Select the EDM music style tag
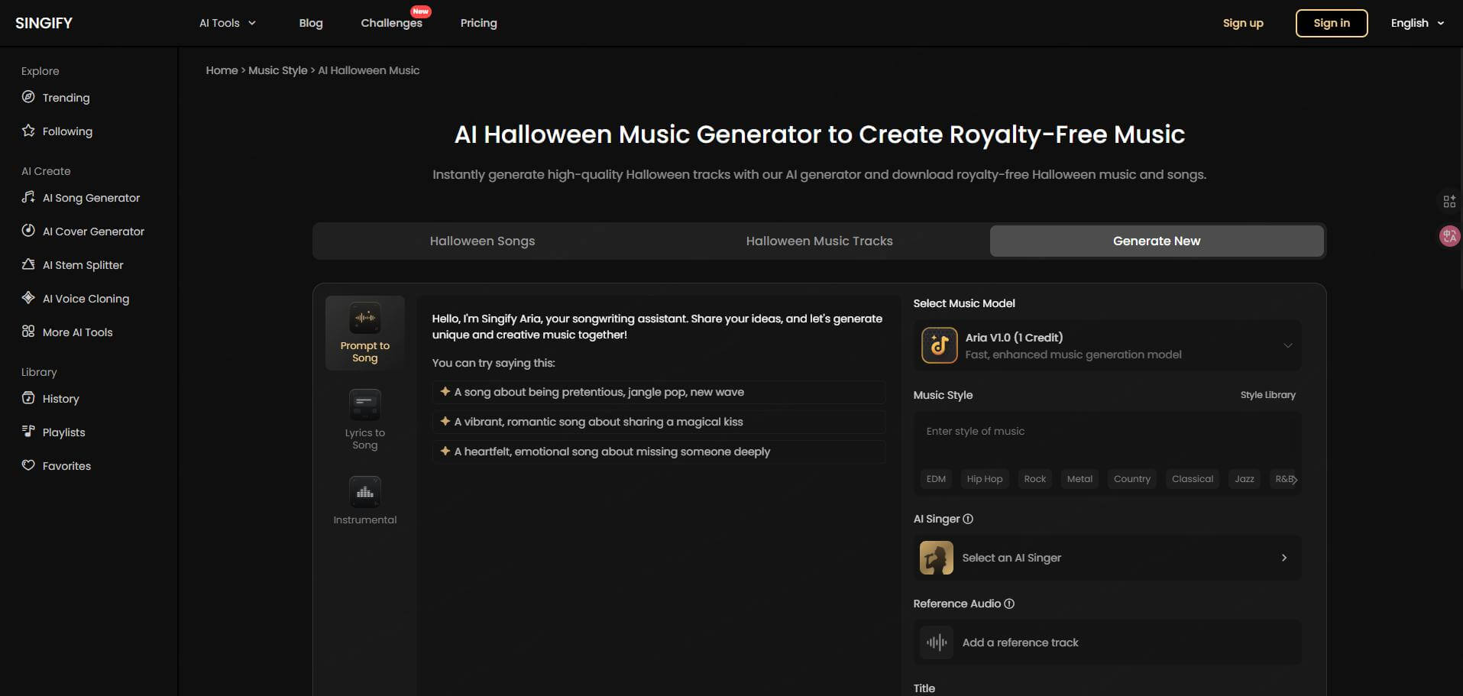1463x696 pixels. tap(935, 479)
